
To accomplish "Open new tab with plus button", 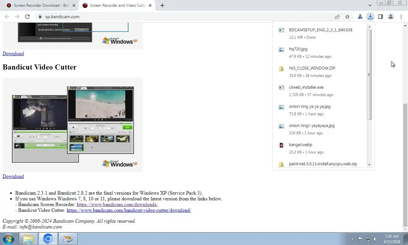I will point(162,5).
